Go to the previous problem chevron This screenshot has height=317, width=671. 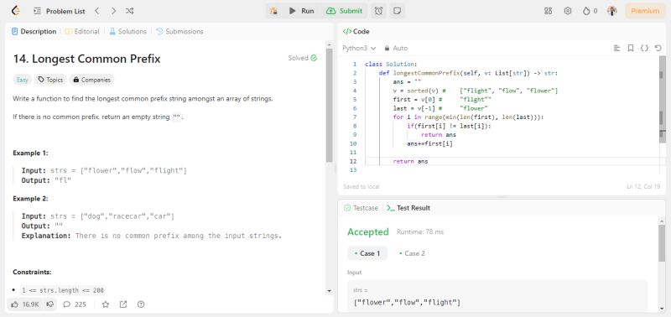(x=97, y=11)
